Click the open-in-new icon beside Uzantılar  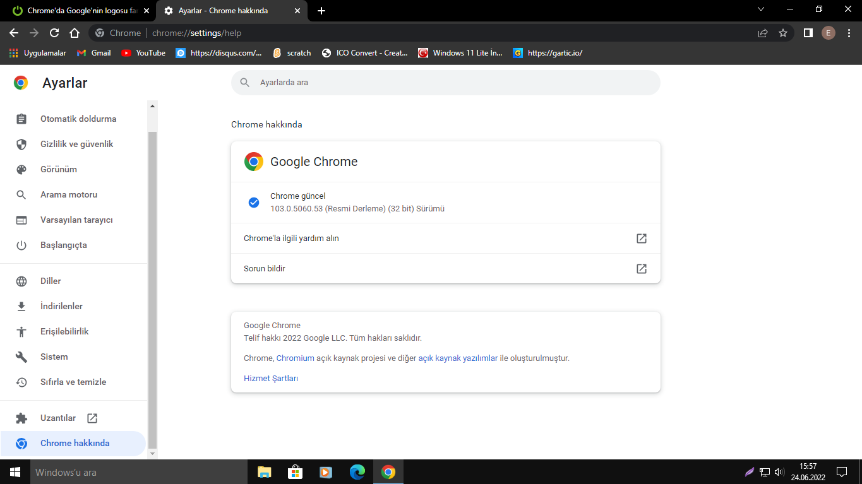(x=92, y=418)
